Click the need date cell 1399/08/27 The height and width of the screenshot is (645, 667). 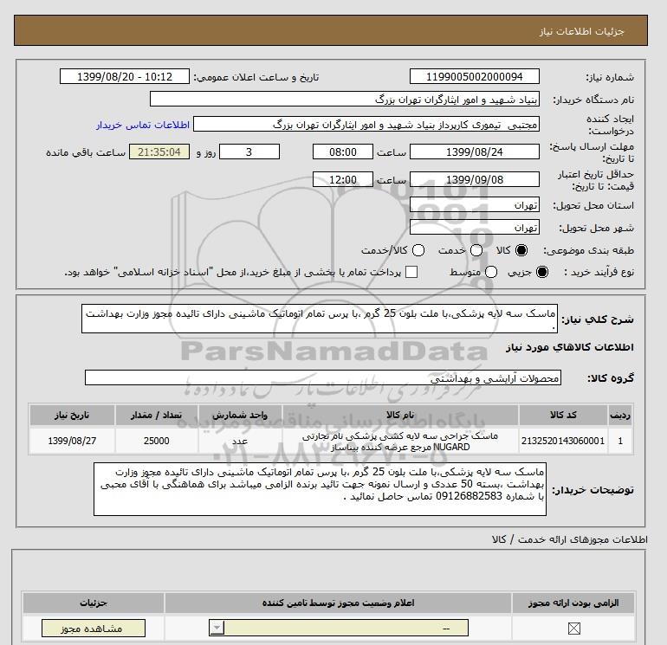click(72, 441)
